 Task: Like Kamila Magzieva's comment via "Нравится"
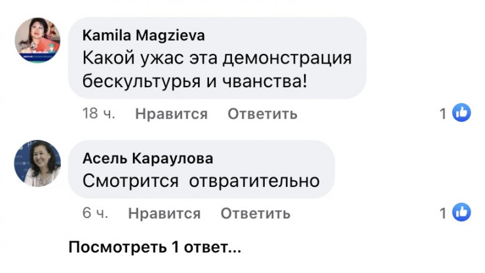coord(171,114)
